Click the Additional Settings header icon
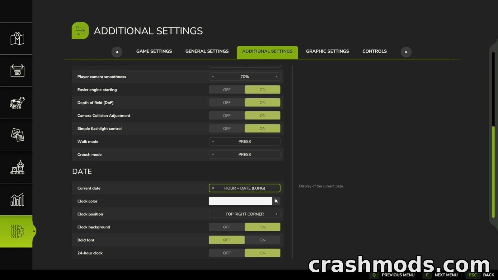 coord(80,30)
